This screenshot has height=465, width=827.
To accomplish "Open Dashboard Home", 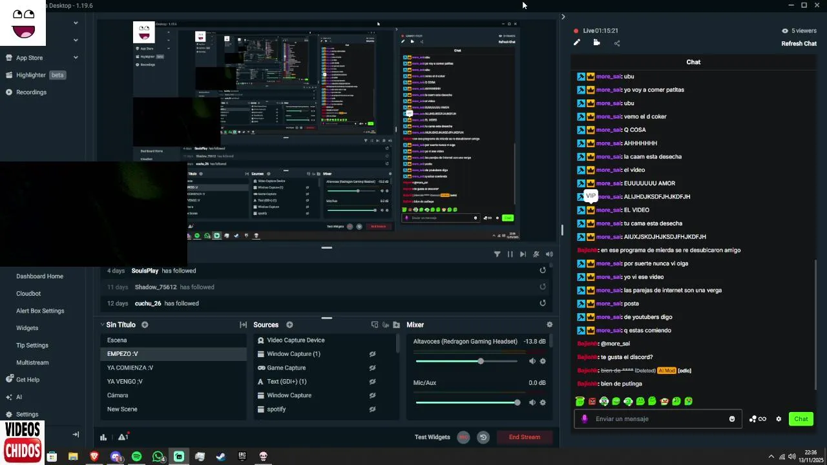I will pyautogui.click(x=39, y=276).
